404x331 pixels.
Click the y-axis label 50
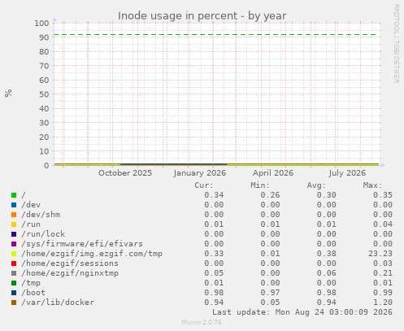pyautogui.click(x=44, y=94)
